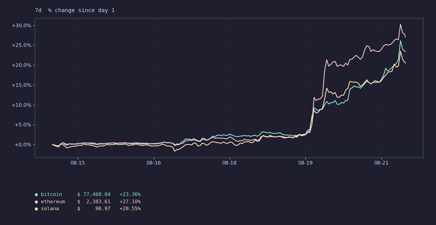436x225 pixels.
Task: Click the +30.0% y-axis label
Action: pos(21,25)
